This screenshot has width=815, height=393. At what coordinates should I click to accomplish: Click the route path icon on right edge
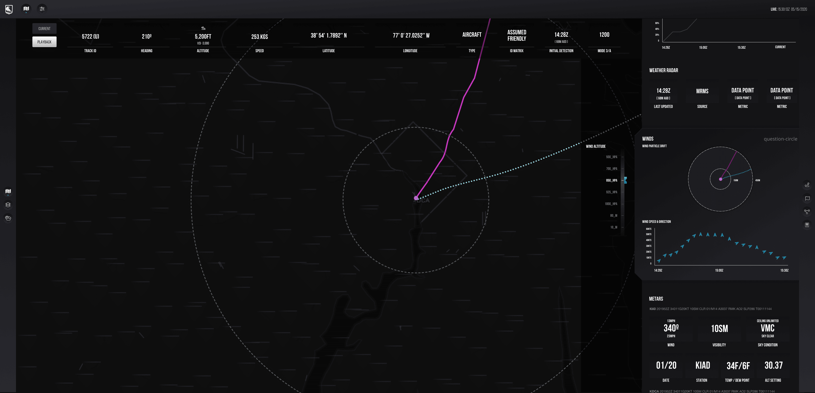coord(807,185)
